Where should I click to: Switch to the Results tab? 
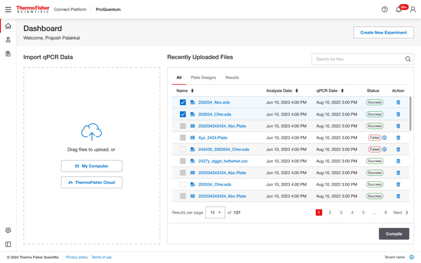point(232,78)
